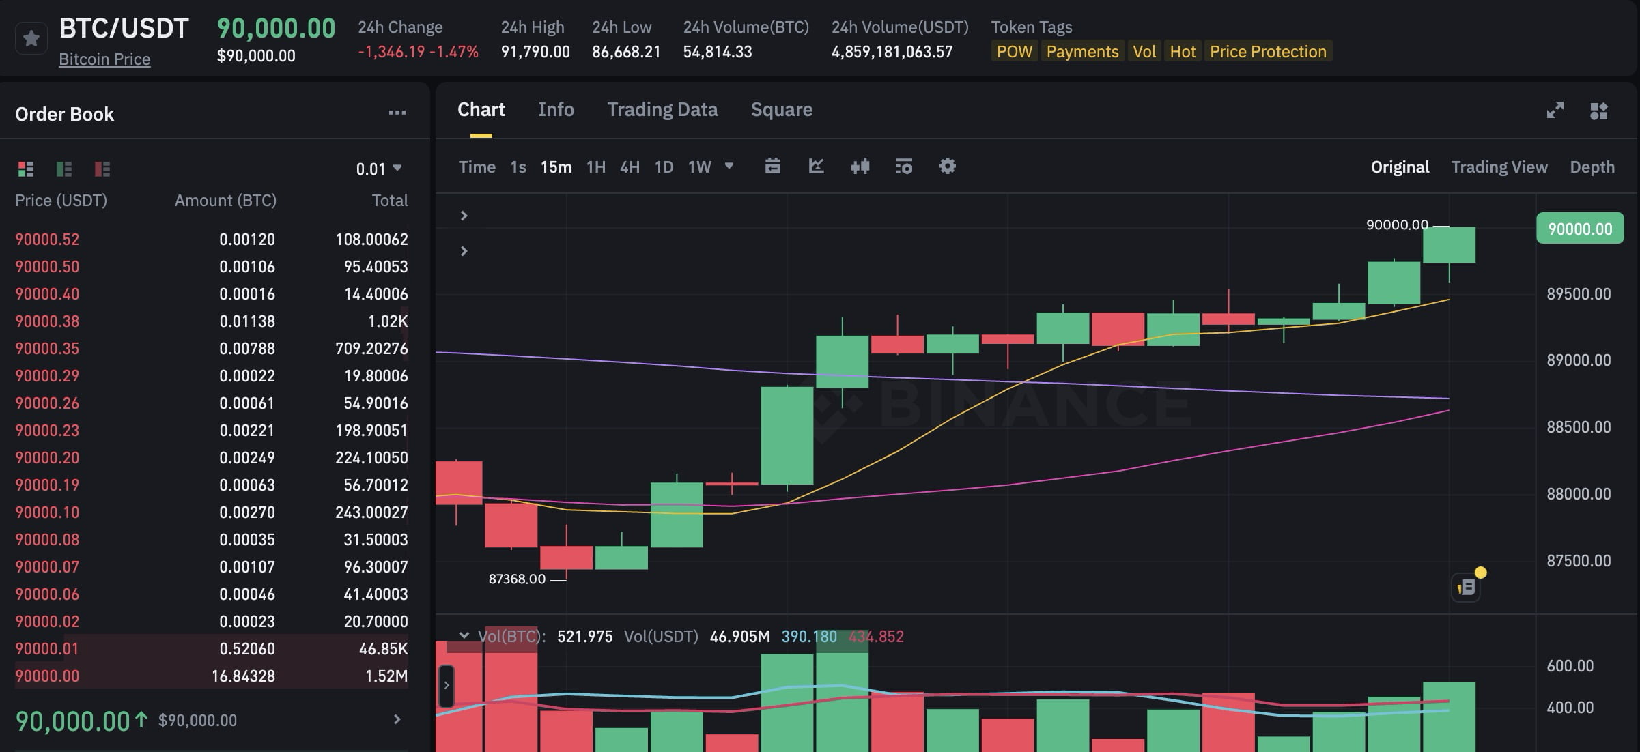1640x752 pixels.
Task: Click the POW token tag
Action: tap(1015, 52)
